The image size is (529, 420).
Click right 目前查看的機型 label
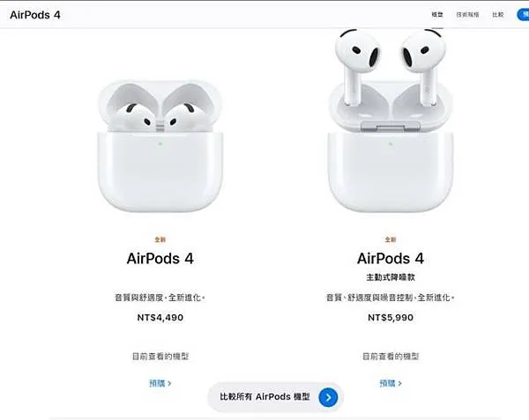point(391,356)
